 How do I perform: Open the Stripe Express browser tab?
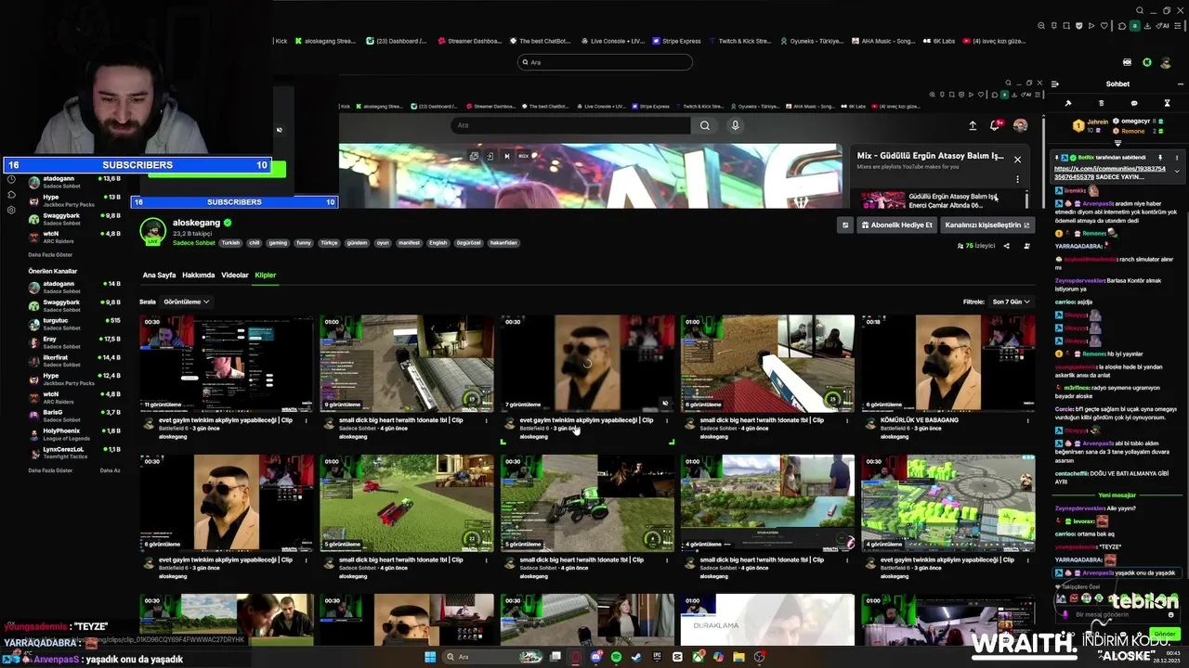click(x=676, y=41)
